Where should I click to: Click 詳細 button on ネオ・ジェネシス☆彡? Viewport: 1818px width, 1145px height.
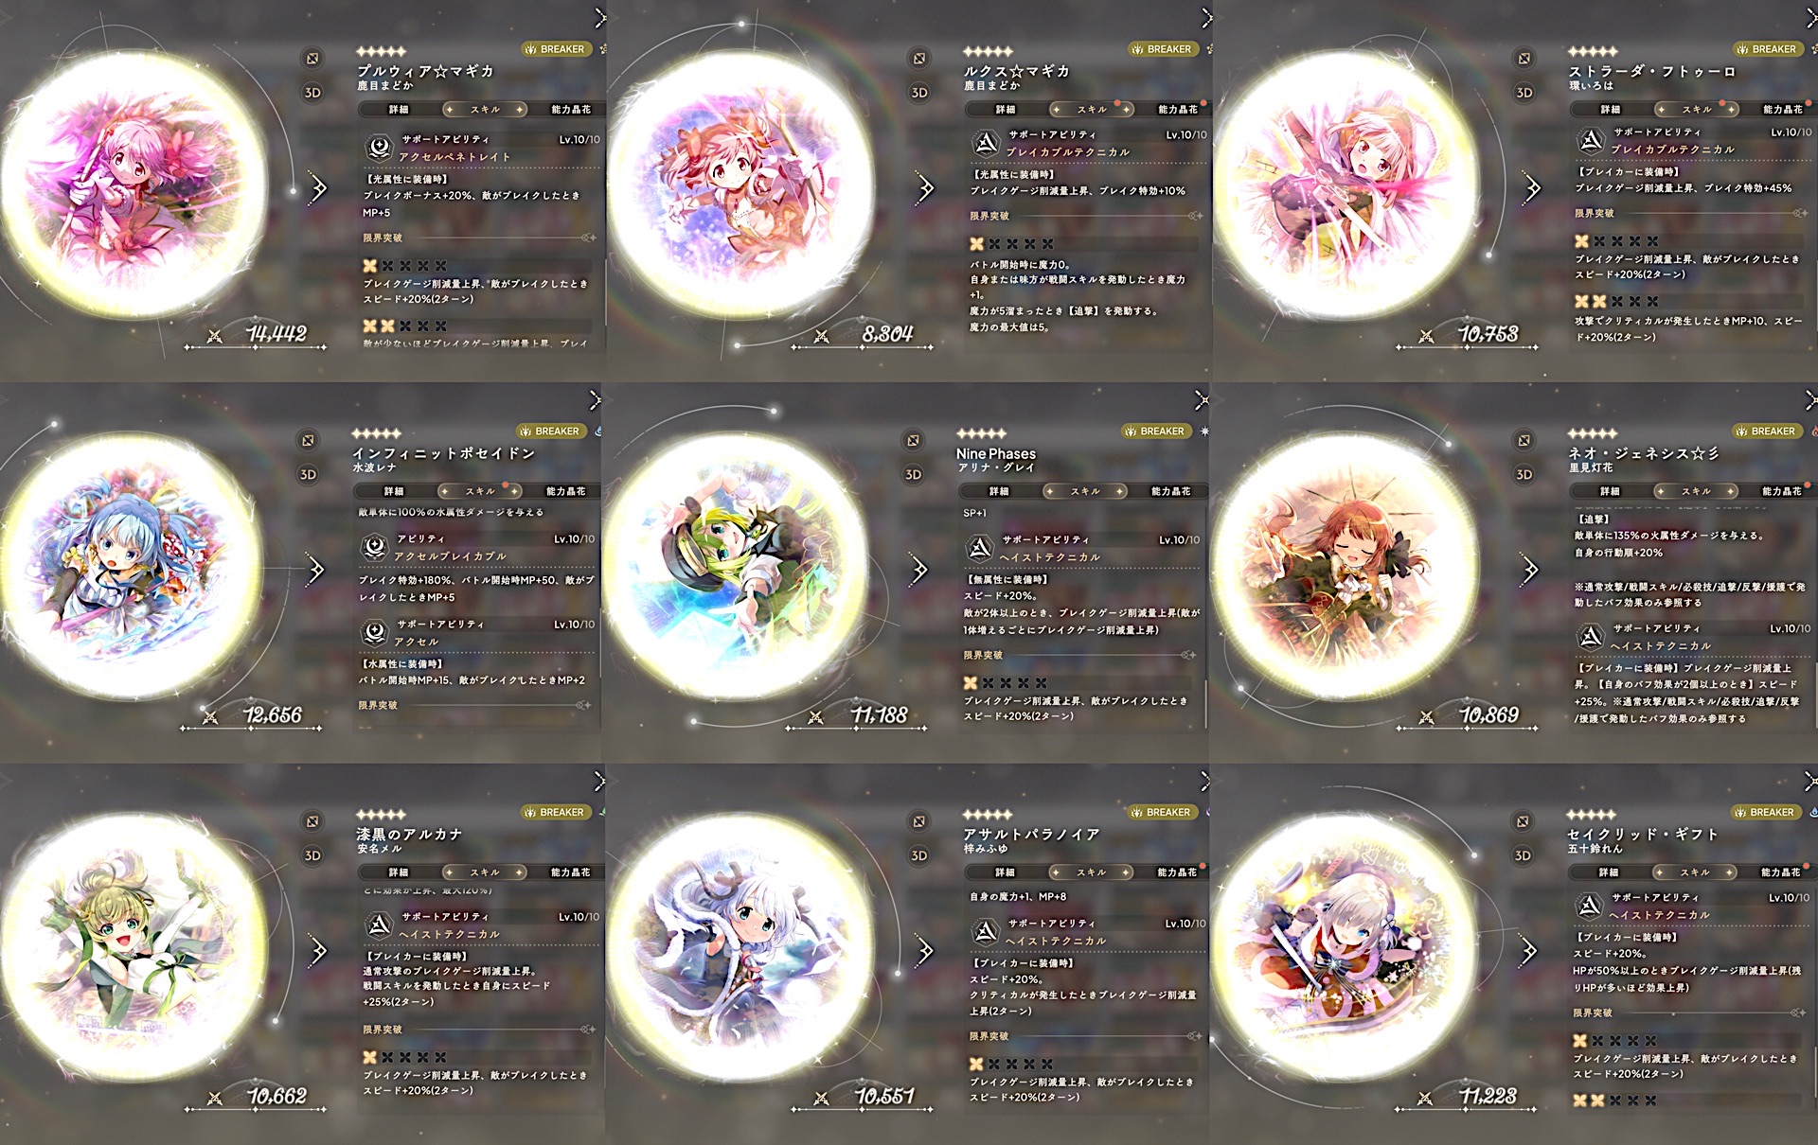(1609, 491)
